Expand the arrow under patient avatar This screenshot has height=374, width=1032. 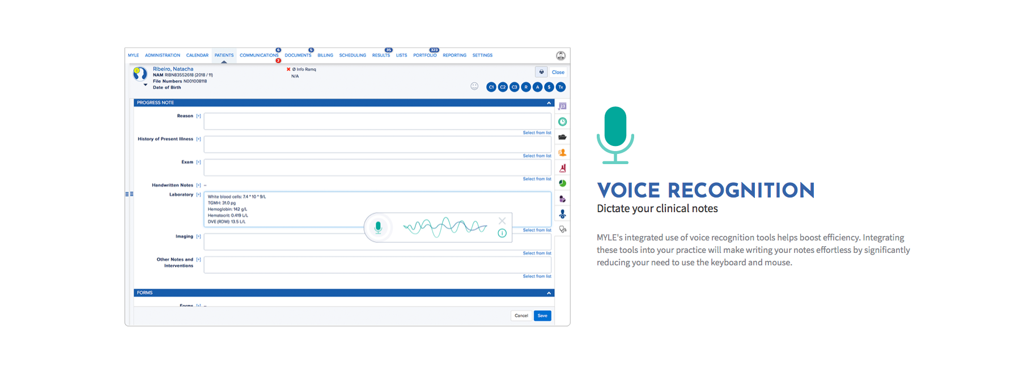click(145, 85)
